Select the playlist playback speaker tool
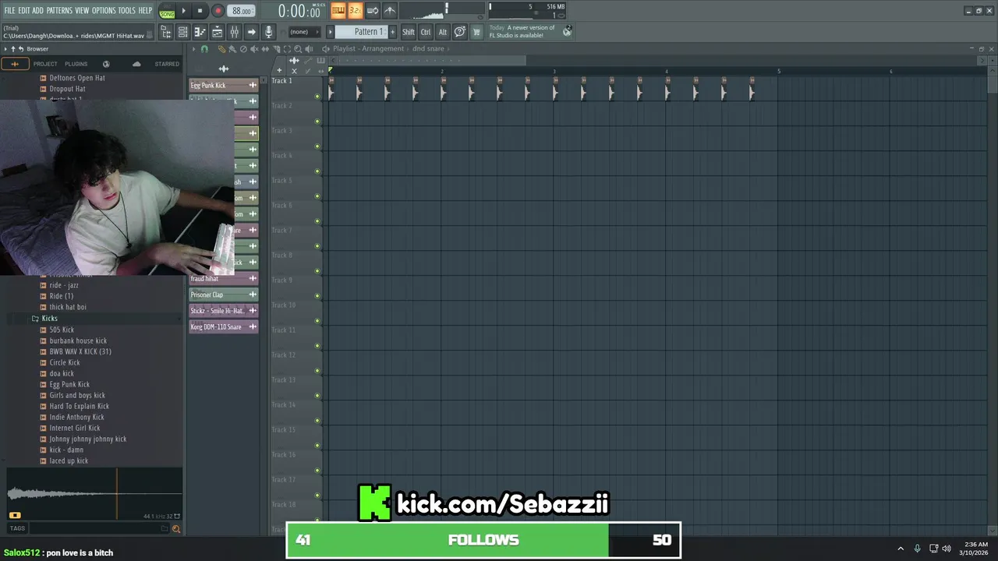 point(309,49)
